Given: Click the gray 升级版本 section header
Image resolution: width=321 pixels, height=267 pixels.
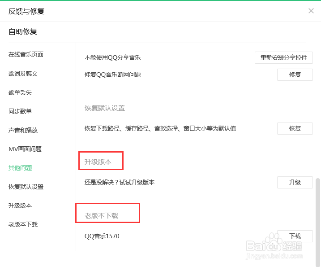Looking at the screenshot, I should 98,162.
